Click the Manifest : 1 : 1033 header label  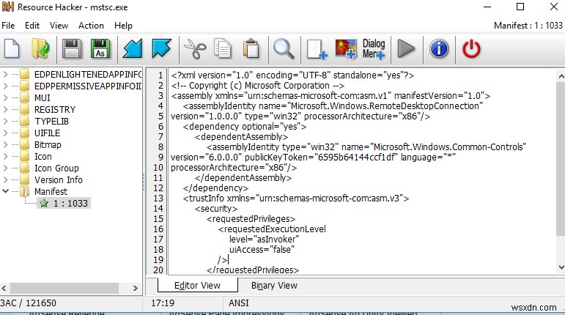point(528,26)
